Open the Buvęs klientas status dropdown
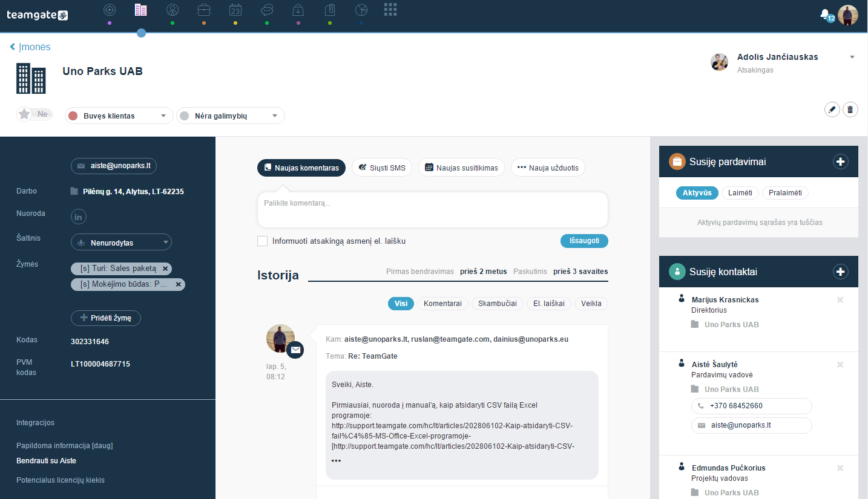This screenshot has width=868, height=499. 119,116
